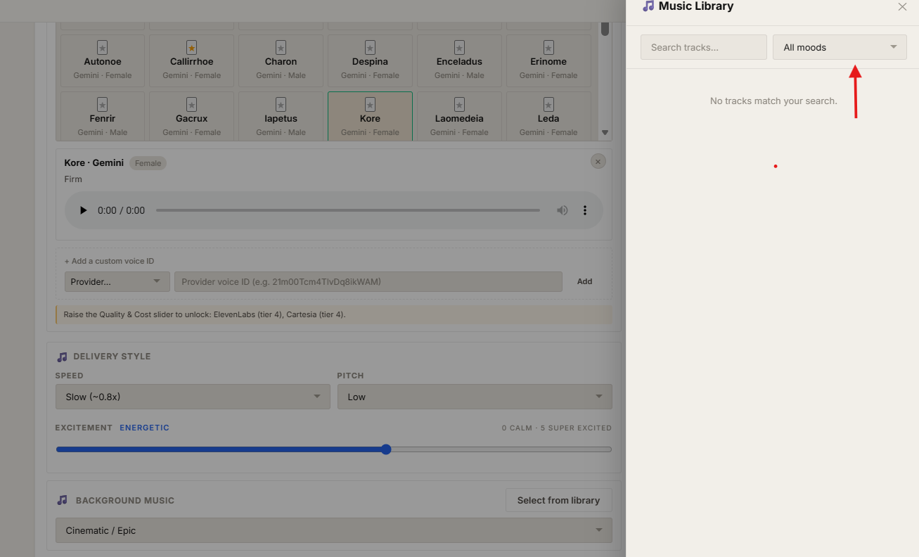
Task: Click the 0:00 / 0:00 time display
Action: [121, 210]
